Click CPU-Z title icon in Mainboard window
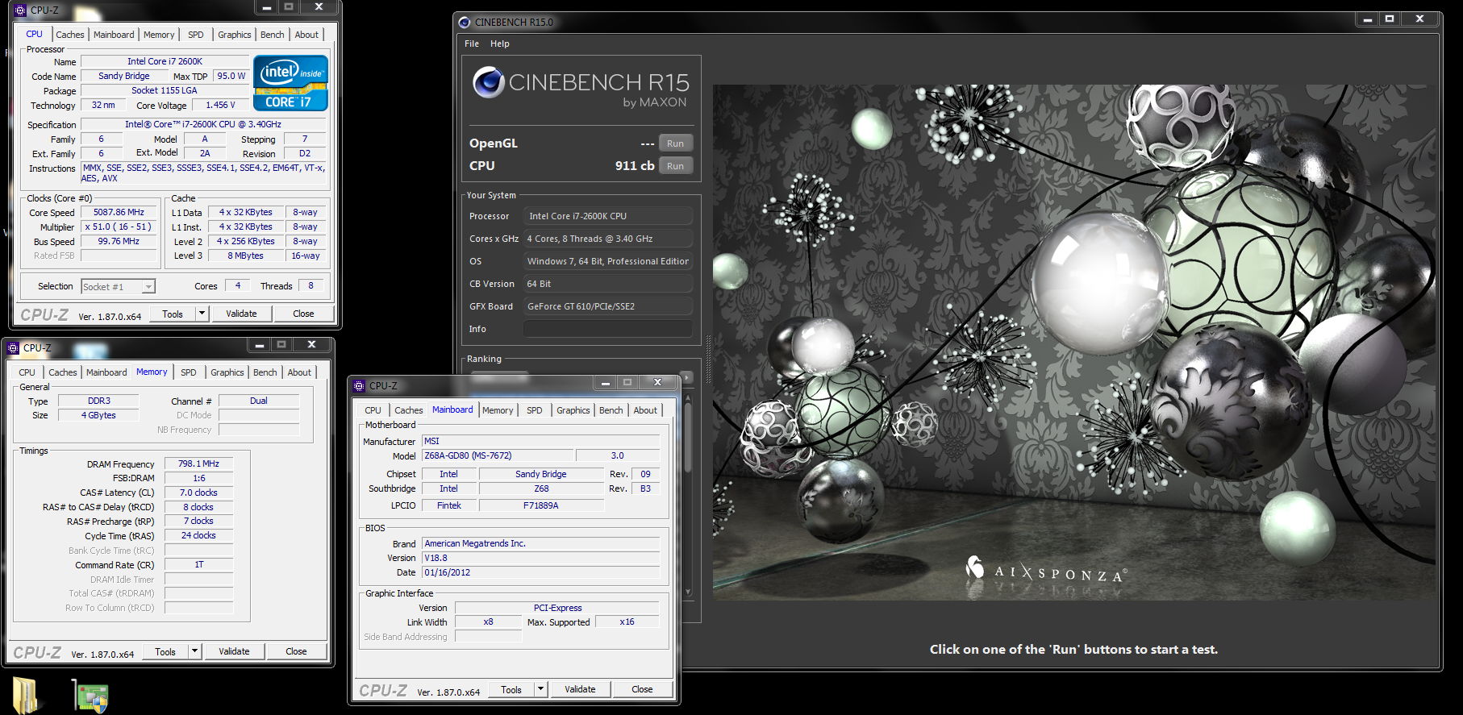The width and height of the screenshot is (1463, 715). coord(359,386)
